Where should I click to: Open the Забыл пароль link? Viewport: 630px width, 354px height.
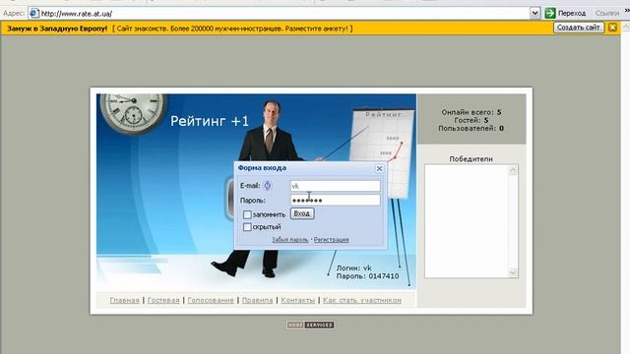(x=290, y=240)
